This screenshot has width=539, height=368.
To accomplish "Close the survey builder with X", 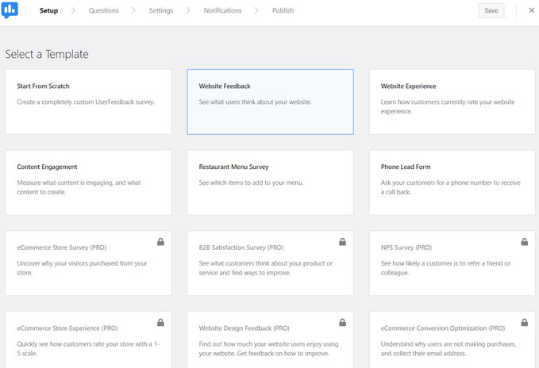I will [x=531, y=10].
